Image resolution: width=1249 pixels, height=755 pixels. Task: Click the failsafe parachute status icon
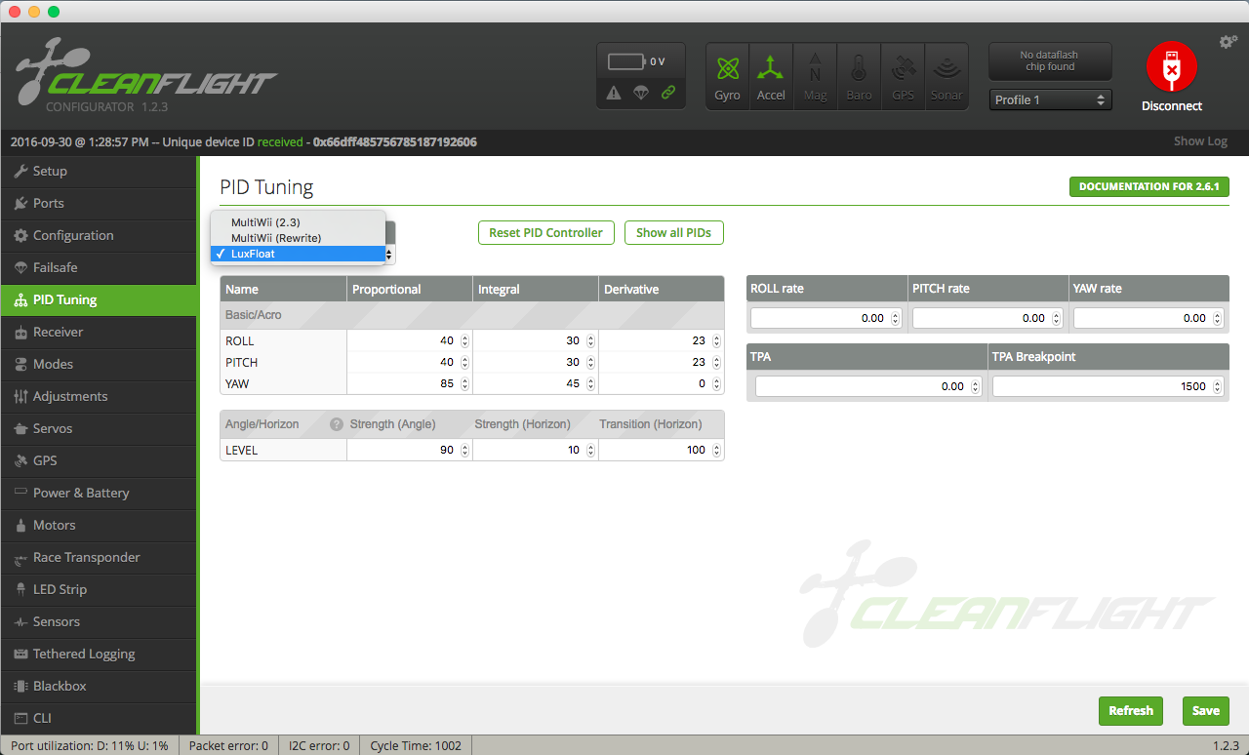click(x=641, y=93)
